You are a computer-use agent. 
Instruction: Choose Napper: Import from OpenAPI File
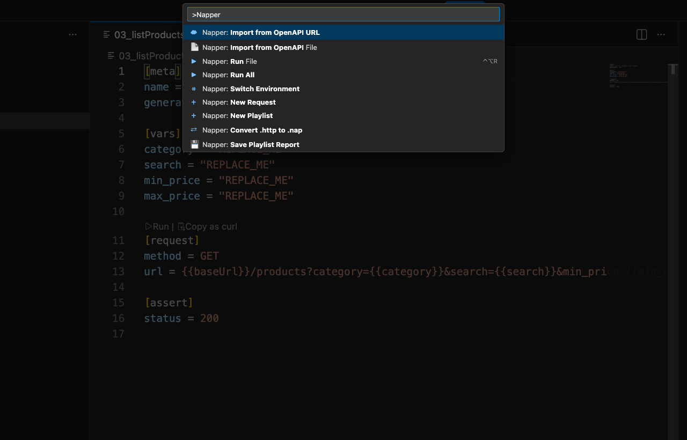(x=343, y=47)
